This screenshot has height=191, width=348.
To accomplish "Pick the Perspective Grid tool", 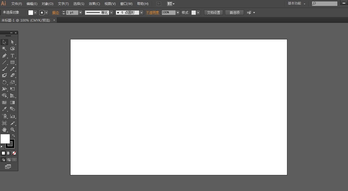I will point(12,96).
